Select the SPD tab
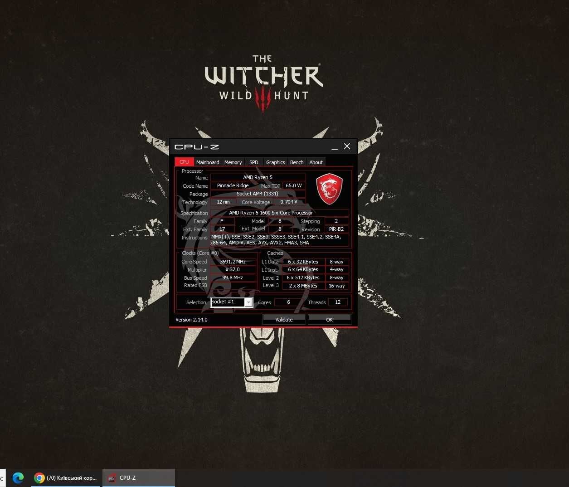 click(x=254, y=162)
